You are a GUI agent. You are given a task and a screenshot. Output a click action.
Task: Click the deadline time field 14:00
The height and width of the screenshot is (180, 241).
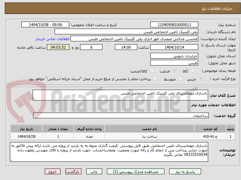pyautogui.click(x=126, y=47)
